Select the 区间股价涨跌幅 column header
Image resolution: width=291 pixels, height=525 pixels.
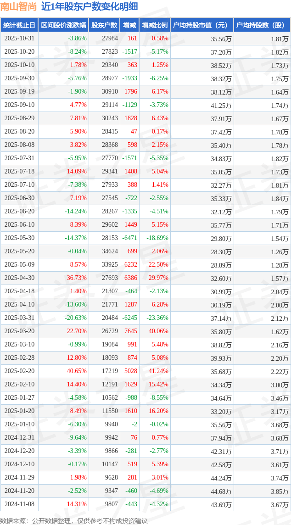(63, 25)
